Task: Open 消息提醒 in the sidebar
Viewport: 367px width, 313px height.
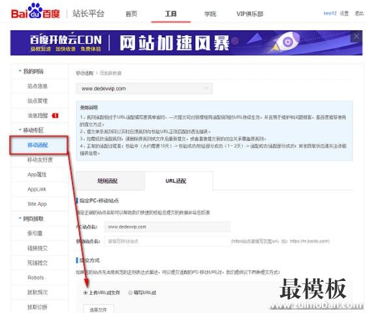Action: 37,116
